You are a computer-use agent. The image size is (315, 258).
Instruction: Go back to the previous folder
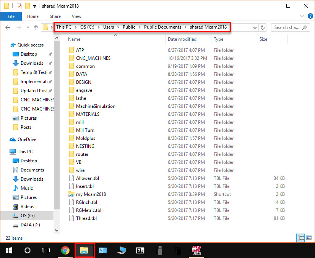[x=8, y=27]
